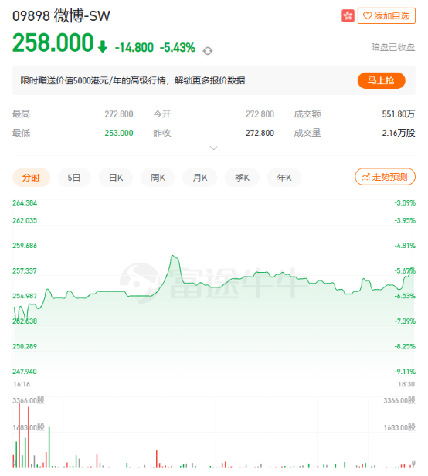Click the y-axis label 250.289
Image resolution: width=428 pixels, height=476 pixels.
coord(25,346)
